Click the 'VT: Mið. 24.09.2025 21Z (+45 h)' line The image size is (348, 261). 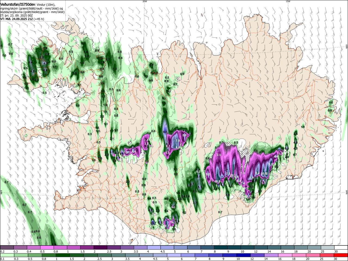pyautogui.click(x=22, y=19)
